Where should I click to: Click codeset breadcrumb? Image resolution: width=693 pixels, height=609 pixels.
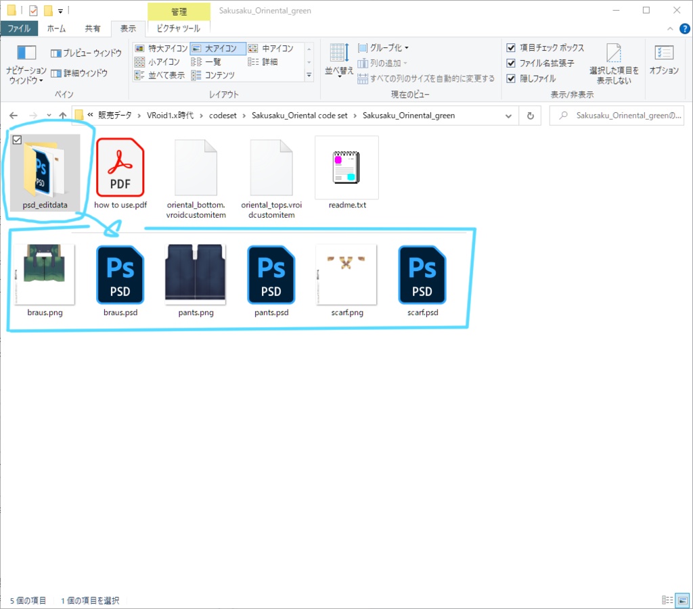[223, 116]
